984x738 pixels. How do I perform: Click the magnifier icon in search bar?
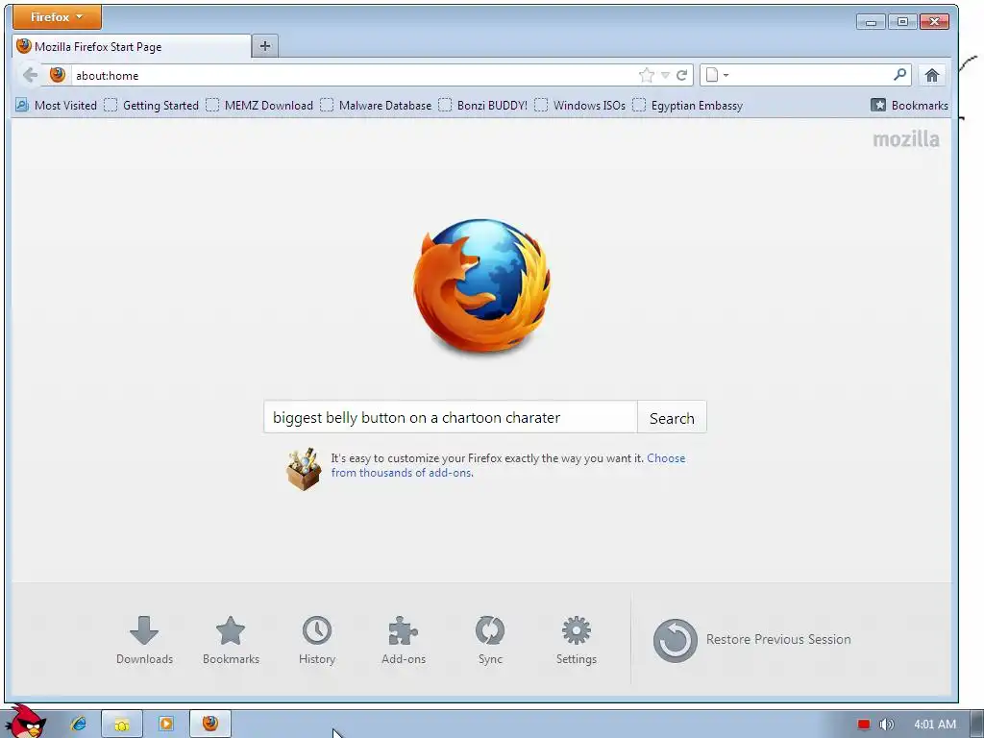click(899, 75)
